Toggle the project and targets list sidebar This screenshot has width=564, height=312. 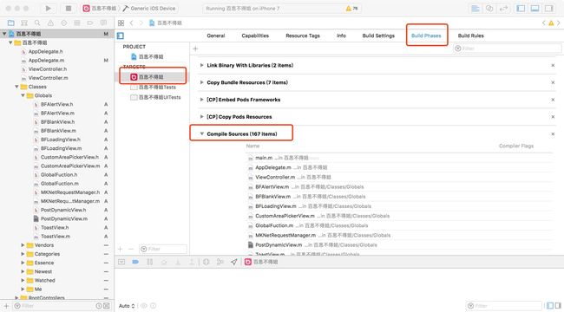click(121, 36)
